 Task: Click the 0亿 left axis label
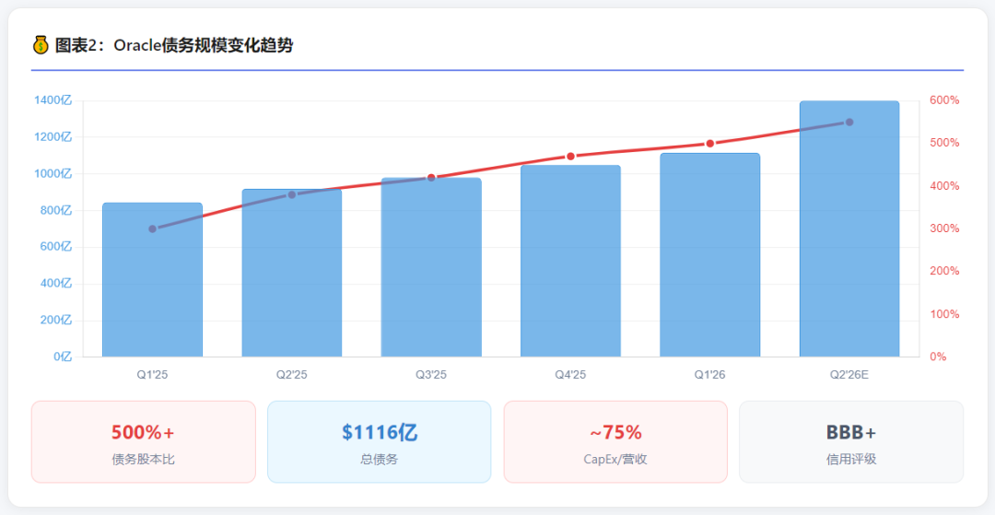pyautogui.click(x=63, y=357)
